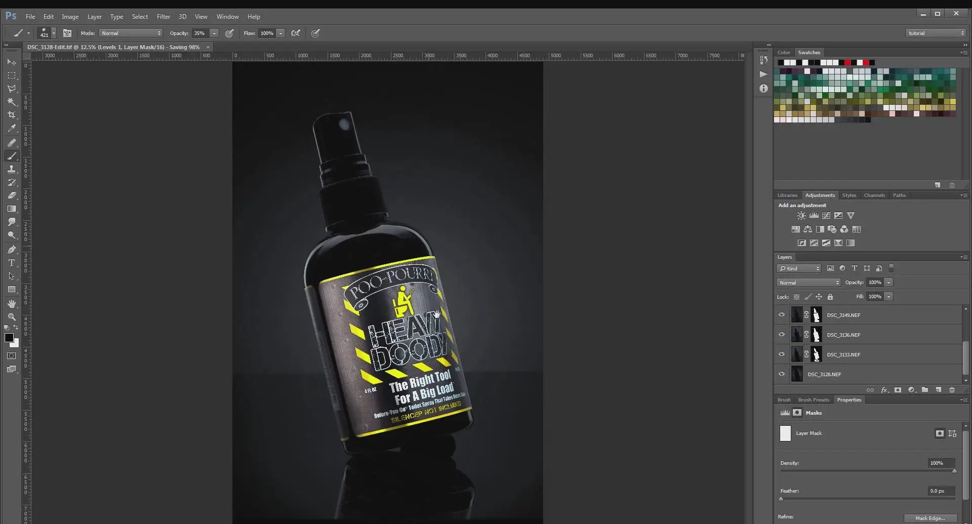972x524 pixels.
Task: Select the DSC_3136.NEF layer mask thumbnail
Action: [816, 335]
